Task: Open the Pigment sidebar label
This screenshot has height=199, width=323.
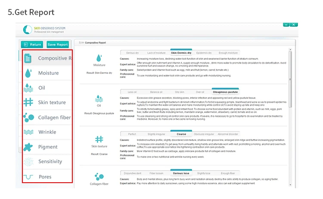Action: (48, 147)
